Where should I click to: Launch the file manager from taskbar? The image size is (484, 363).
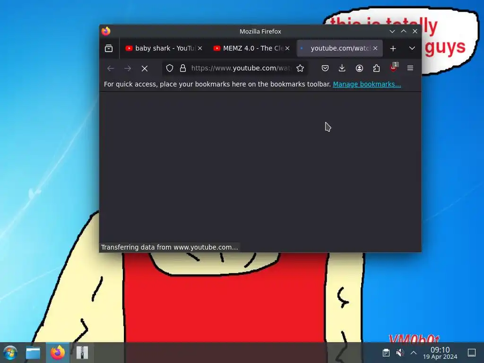[33, 353]
